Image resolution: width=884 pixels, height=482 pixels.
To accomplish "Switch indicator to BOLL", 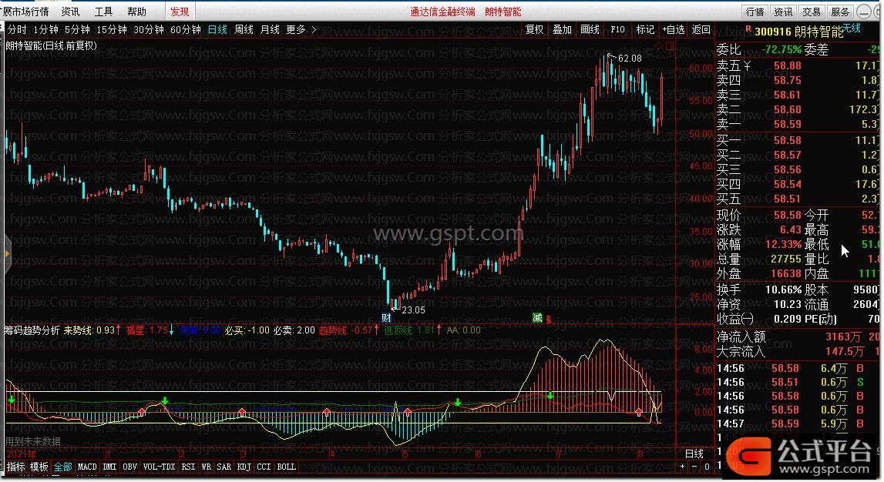I will 287,467.
